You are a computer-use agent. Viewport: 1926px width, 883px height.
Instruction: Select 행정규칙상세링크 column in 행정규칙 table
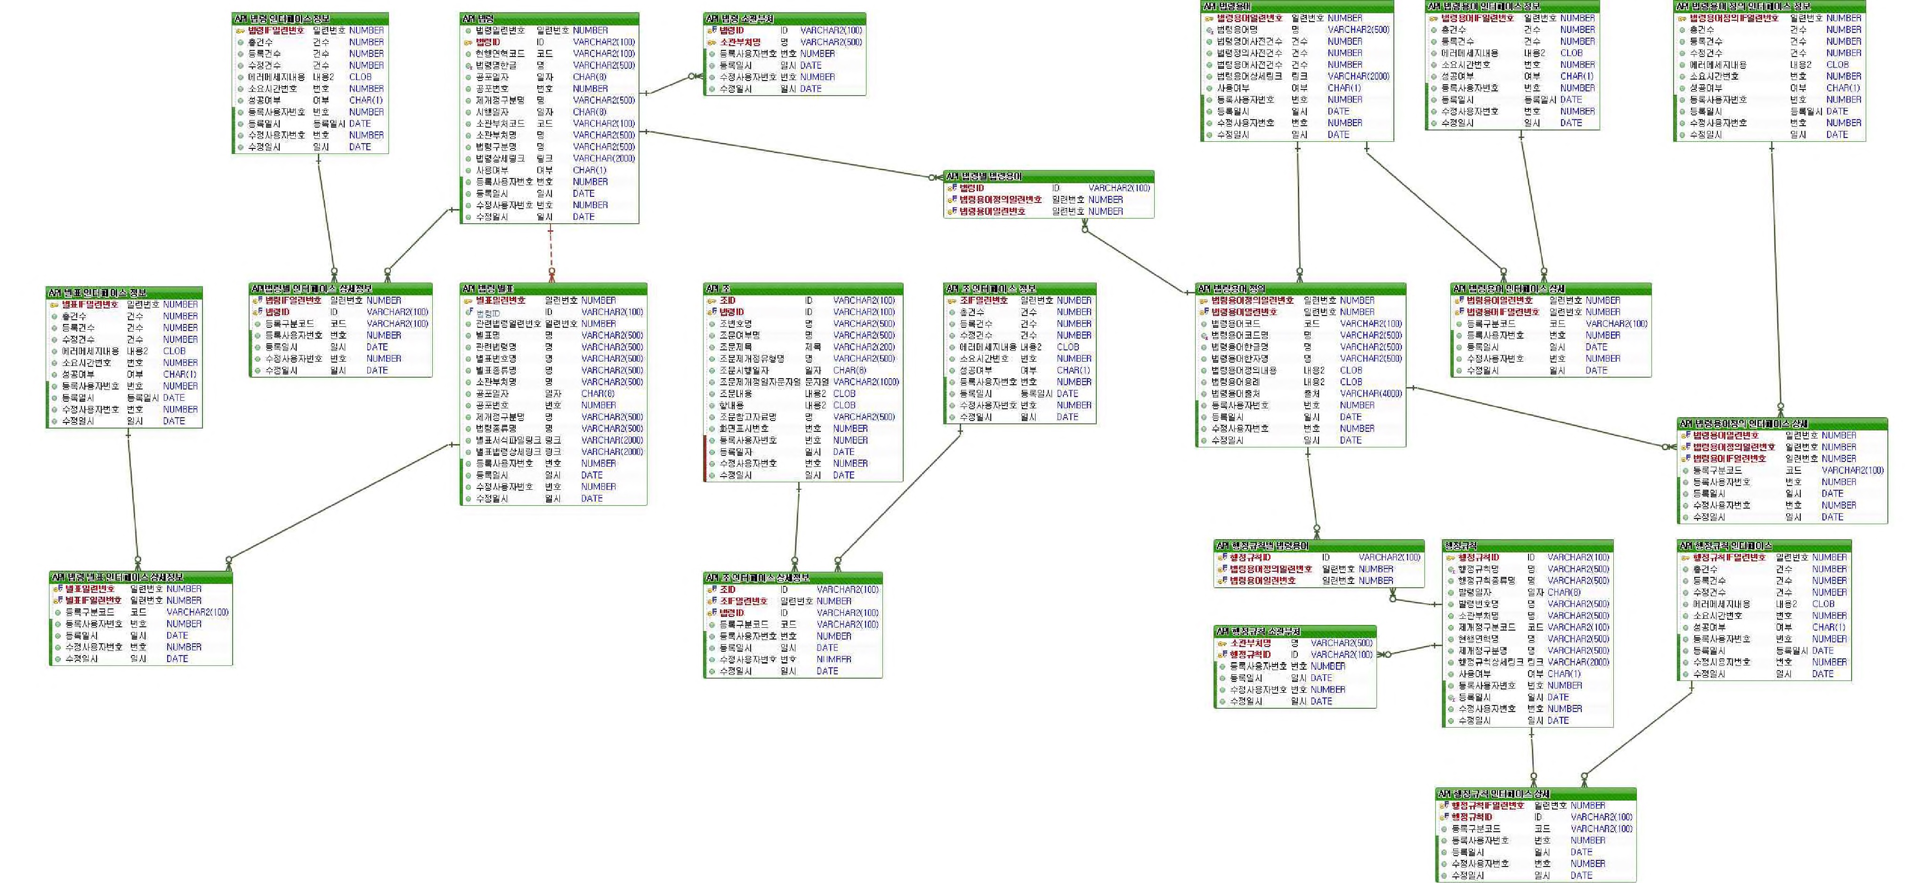click(x=1528, y=662)
